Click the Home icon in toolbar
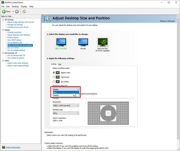Viewport: 180px width, 151px height. pyautogui.click(x=24, y=11)
